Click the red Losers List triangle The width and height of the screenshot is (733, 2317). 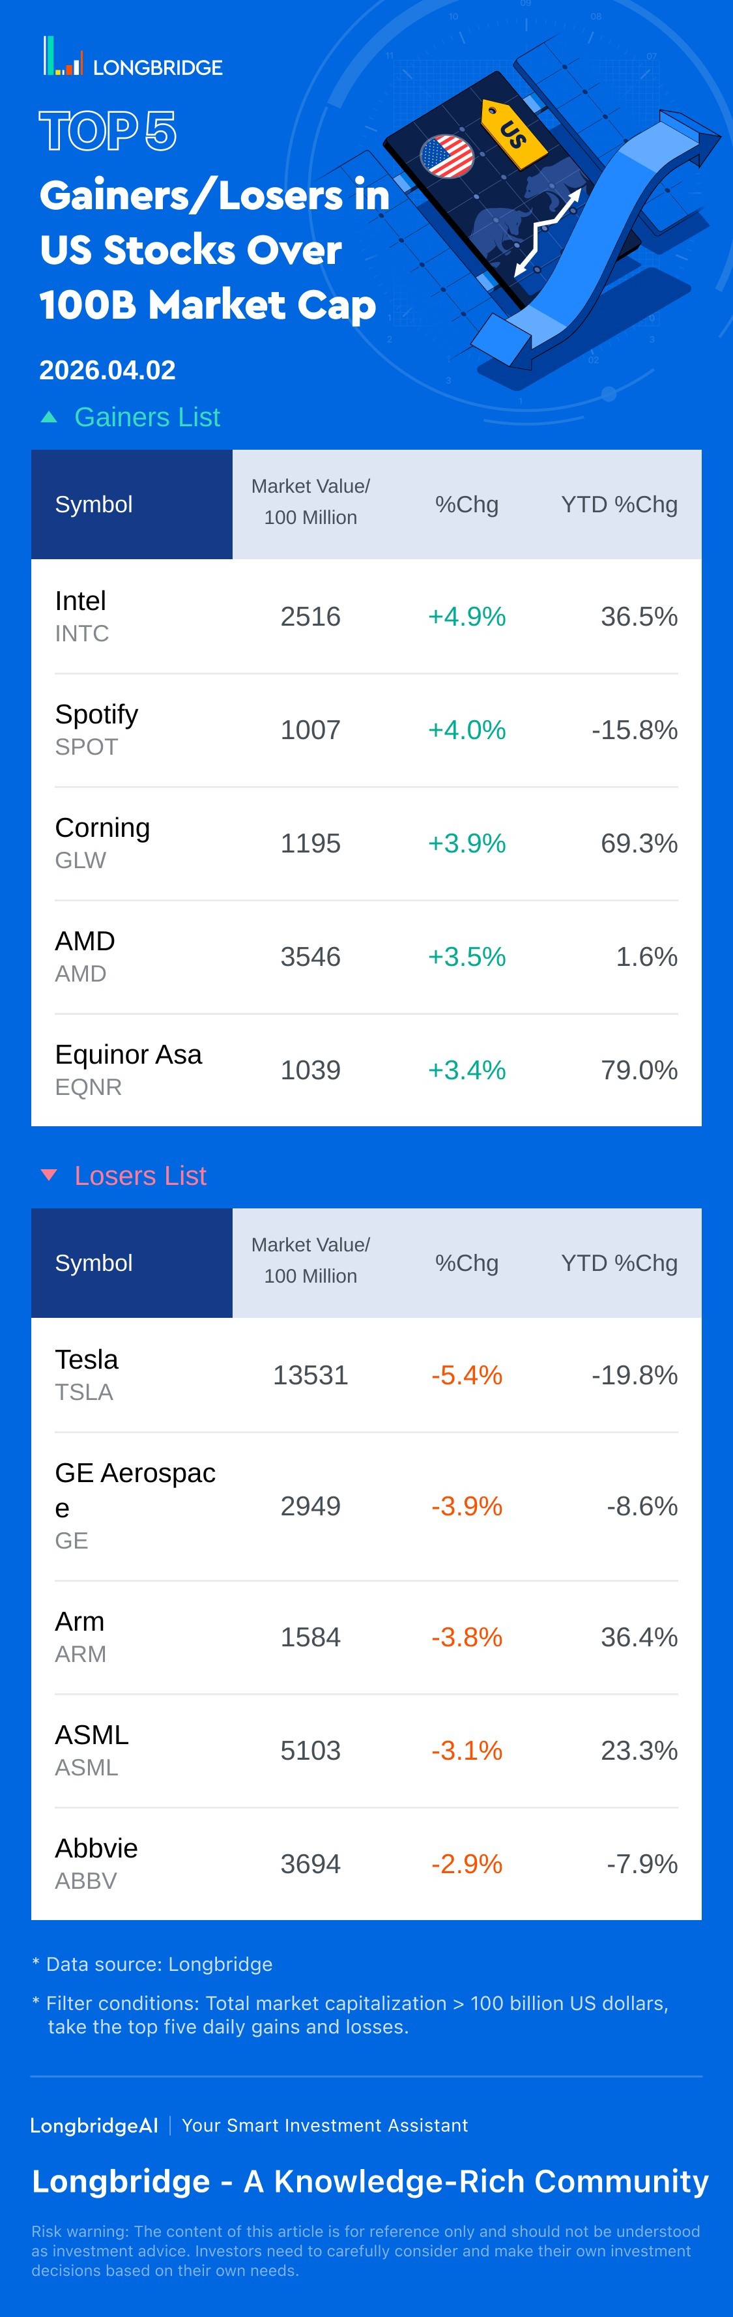click(50, 1174)
